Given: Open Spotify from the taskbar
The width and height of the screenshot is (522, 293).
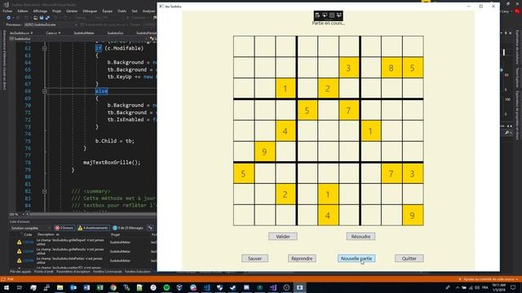Looking at the screenshot, I should coord(166,287).
